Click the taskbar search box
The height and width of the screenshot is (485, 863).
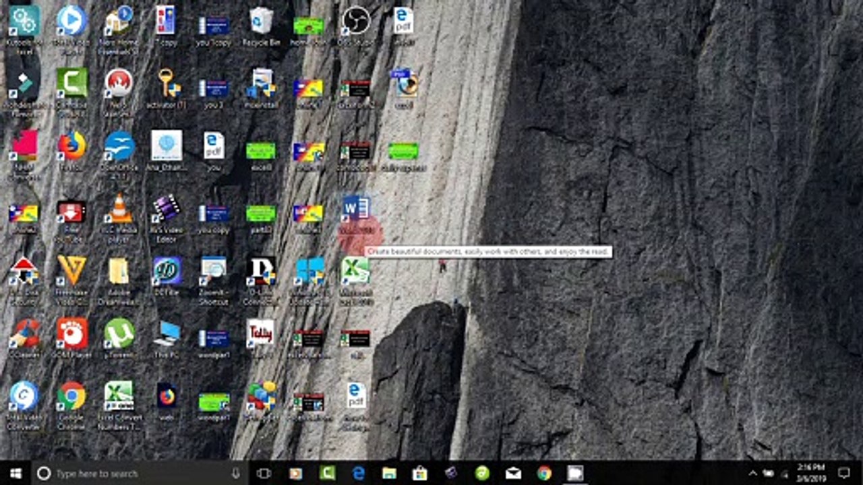click(x=140, y=473)
